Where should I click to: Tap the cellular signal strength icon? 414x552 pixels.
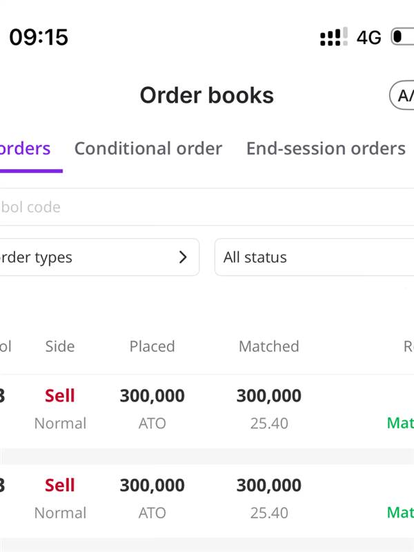click(334, 37)
